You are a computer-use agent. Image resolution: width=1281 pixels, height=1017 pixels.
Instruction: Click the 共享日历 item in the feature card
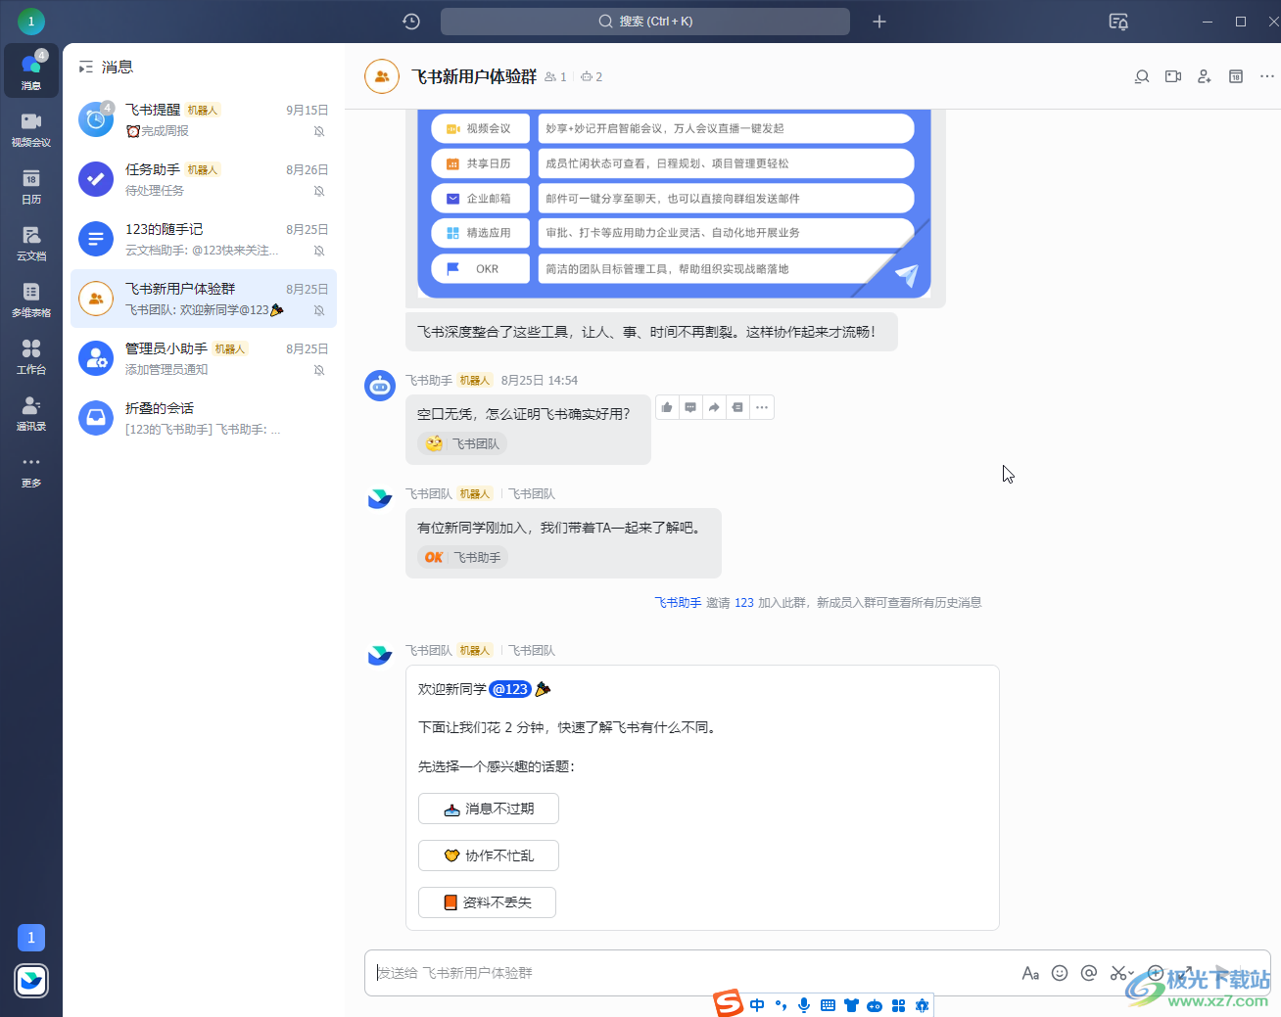480,163
